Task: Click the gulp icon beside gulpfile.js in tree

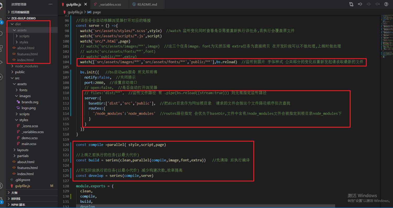Action: tap(12, 186)
